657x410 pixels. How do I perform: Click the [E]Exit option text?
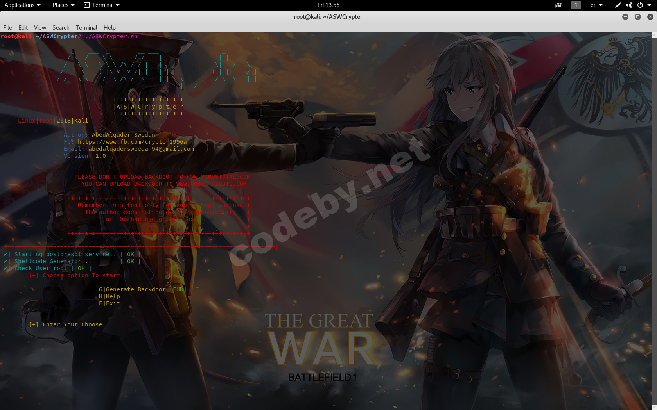108,303
